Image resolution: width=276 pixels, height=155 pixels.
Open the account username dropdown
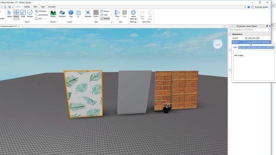263,7
